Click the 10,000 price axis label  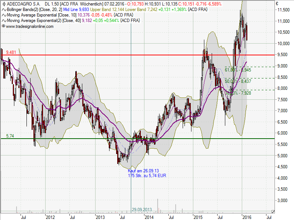283,44
